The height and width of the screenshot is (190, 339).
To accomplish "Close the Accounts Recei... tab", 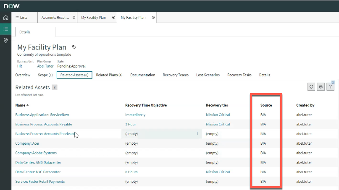I will pos(74,18).
